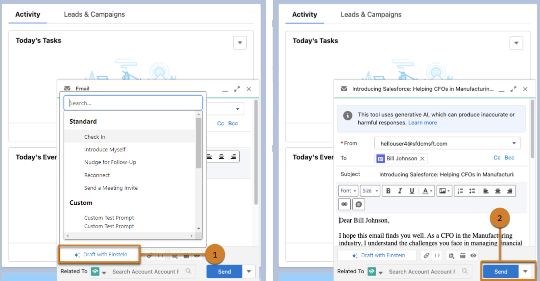
Task: Click the sparkle icon in the highlighted Draft with Einstein button
Action: tap(77, 255)
